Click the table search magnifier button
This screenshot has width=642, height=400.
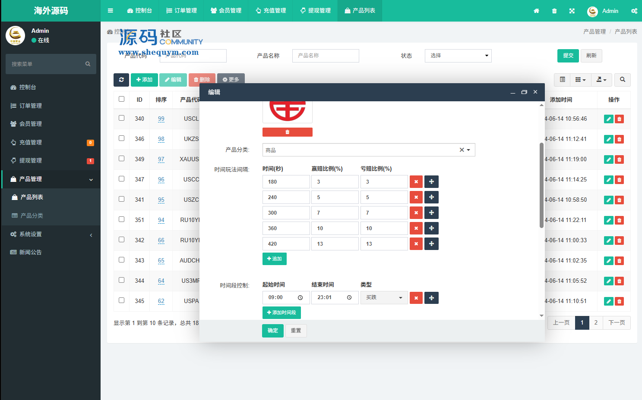pyautogui.click(x=622, y=80)
